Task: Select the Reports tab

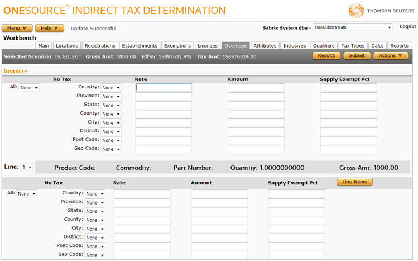Action: pos(399,46)
